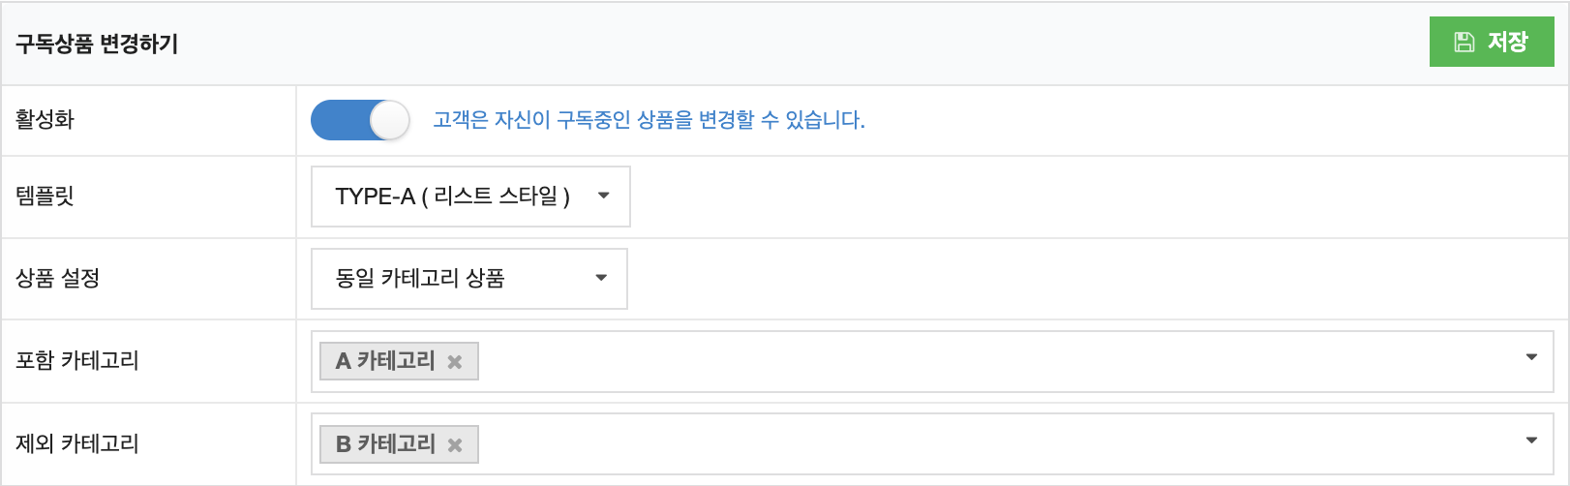Click the 활성화 row label

tap(45, 120)
